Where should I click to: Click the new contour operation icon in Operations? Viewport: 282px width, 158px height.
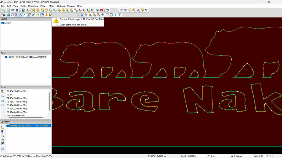tap(2, 127)
